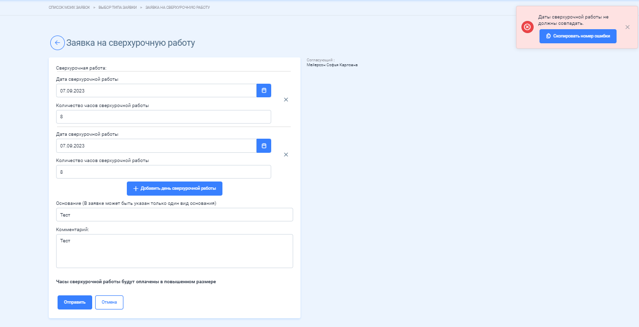Click the red error circle icon

point(527,27)
